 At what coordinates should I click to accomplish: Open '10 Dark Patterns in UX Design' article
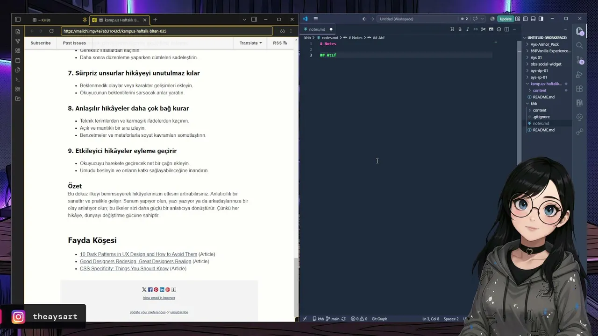click(138, 254)
